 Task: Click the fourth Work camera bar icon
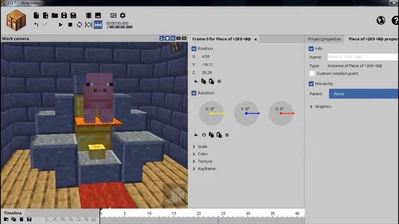pos(178,39)
